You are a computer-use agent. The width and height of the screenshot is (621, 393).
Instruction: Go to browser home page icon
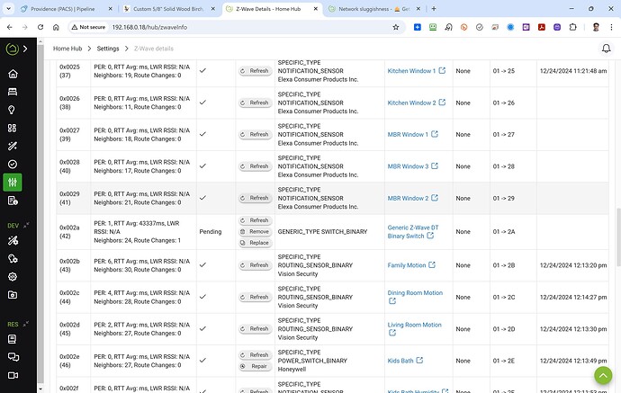click(56, 27)
